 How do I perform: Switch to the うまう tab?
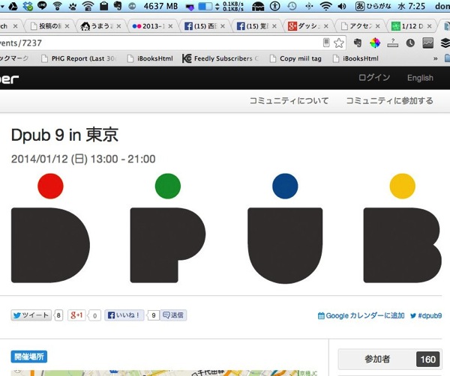100,26
